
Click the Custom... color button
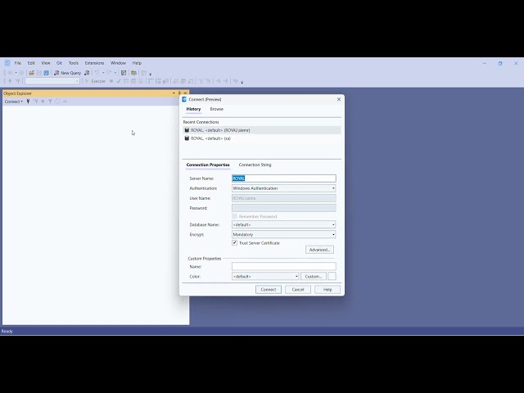(x=314, y=277)
